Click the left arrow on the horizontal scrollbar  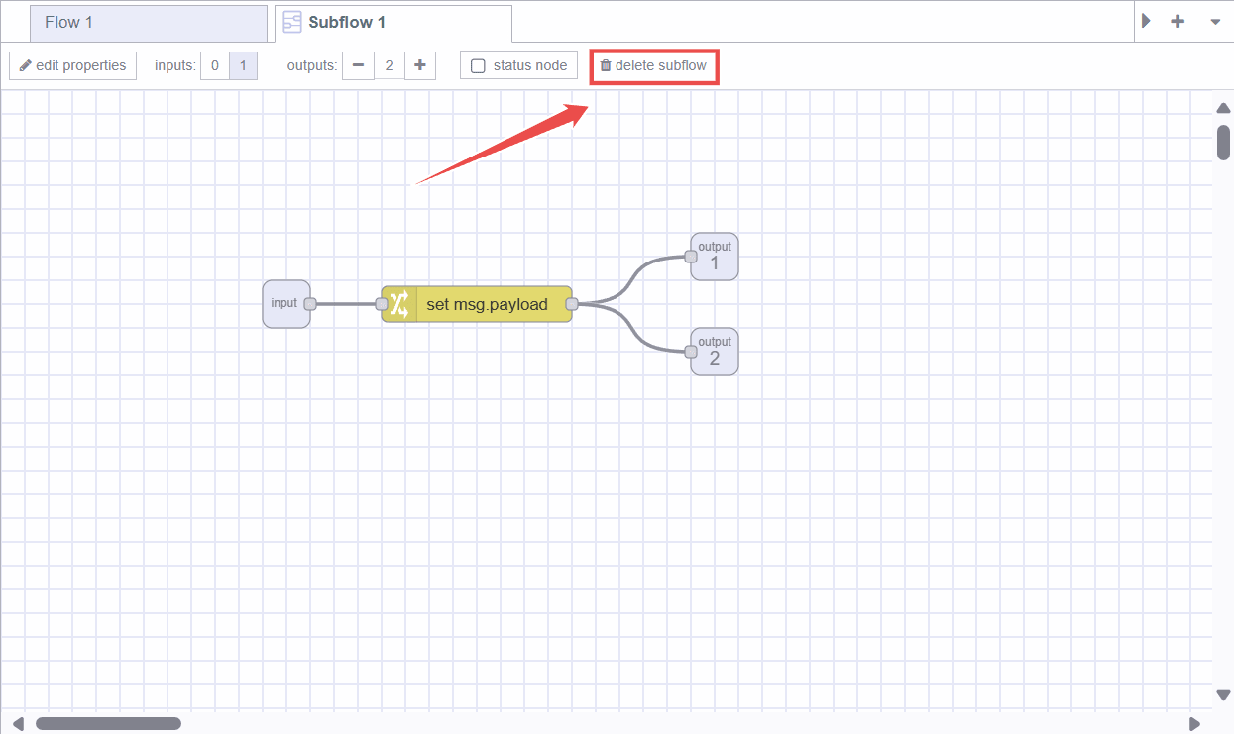(x=18, y=723)
